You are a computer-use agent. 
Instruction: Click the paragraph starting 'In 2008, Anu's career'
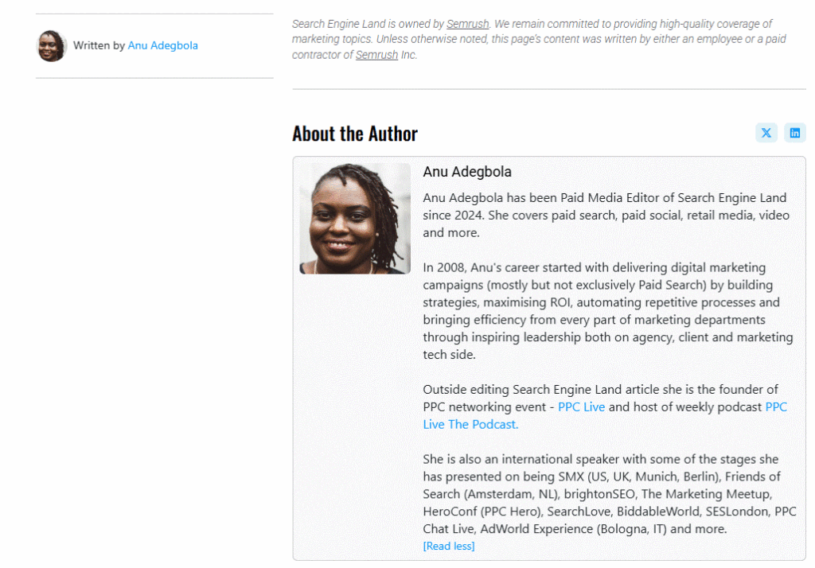[x=607, y=311]
